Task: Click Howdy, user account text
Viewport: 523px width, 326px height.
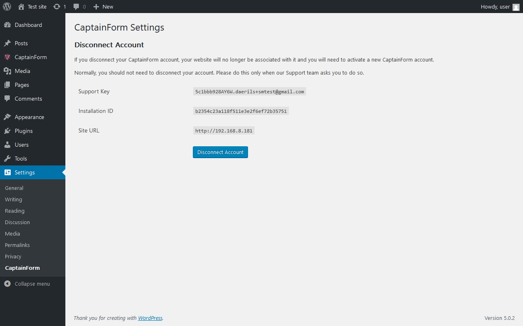Action: click(495, 7)
